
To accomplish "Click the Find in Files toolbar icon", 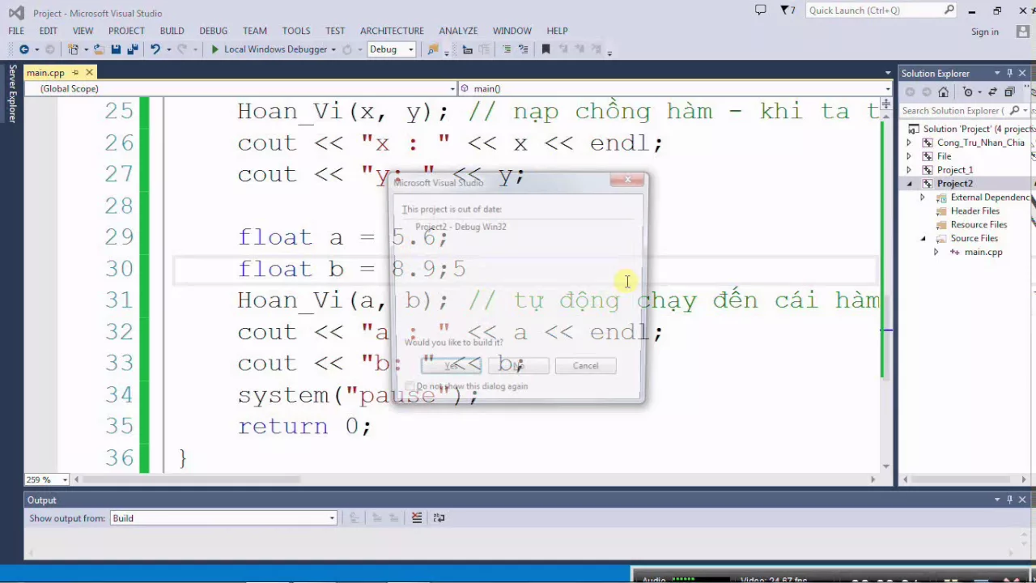I will 434,49.
